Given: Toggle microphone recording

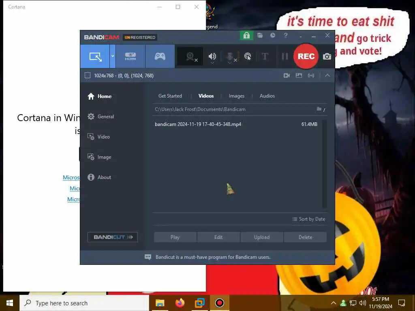Looking at the screenshot, I should pos(231,57).
